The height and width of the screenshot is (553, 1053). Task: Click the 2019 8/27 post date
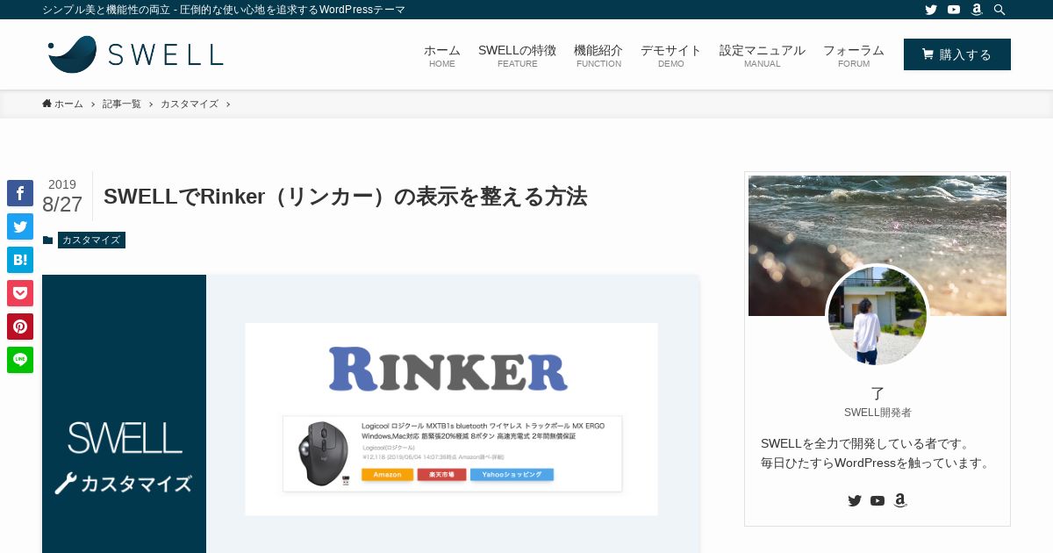(x=62, y=196)
